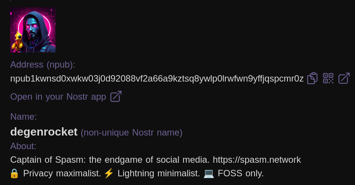Open npub address via external link icon
355x185 pixels.
pos(344,78)
